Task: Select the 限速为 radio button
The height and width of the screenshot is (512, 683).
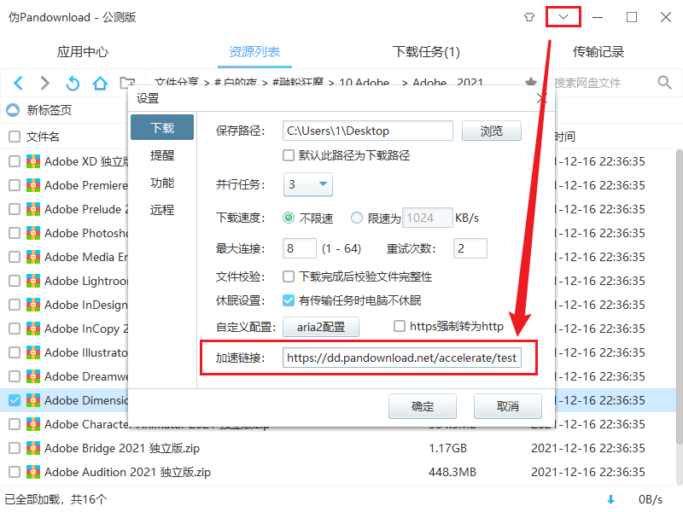Action: coord(357,218)
